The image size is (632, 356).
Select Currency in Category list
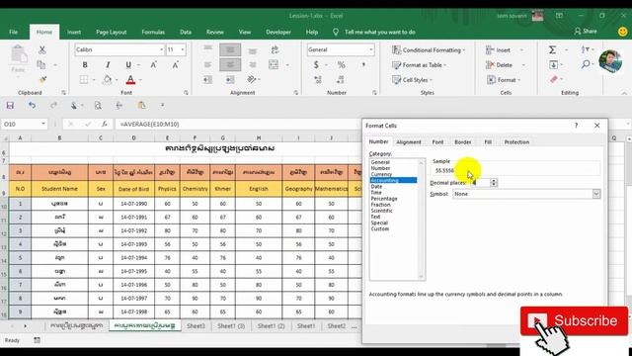coord(381,174)
